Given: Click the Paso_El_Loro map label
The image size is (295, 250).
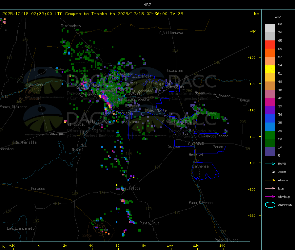Looking at the screenshot, I should tap(226, 240).
